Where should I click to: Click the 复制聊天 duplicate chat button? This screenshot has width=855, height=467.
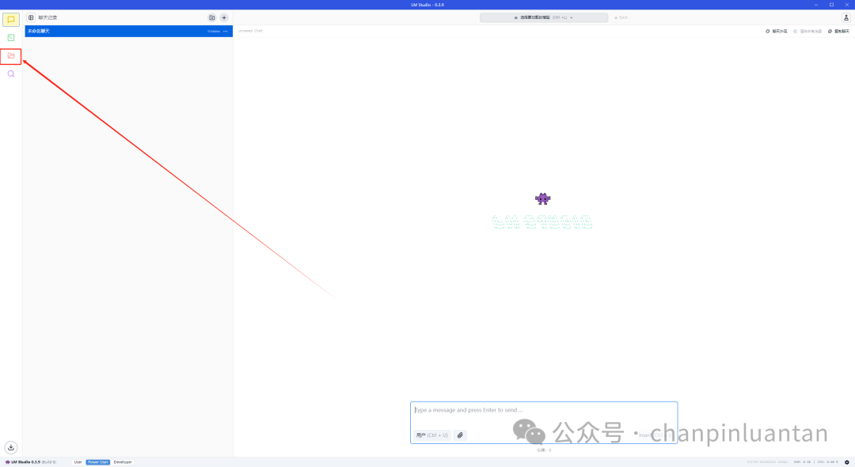click(x=838, y=31)
